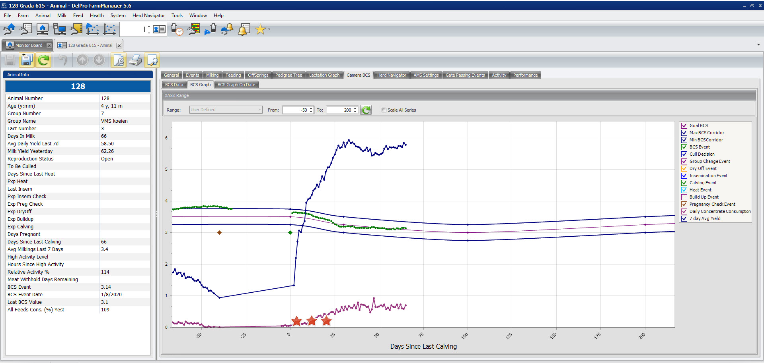This screenshot has height=363, width=764.
Task: Uncheck the Goal BCS series checkbox
Action: coord(684,126)
